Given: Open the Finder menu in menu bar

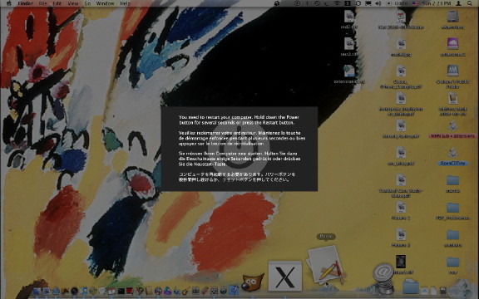Looking at the screenshot, I should tap(25, 3).
